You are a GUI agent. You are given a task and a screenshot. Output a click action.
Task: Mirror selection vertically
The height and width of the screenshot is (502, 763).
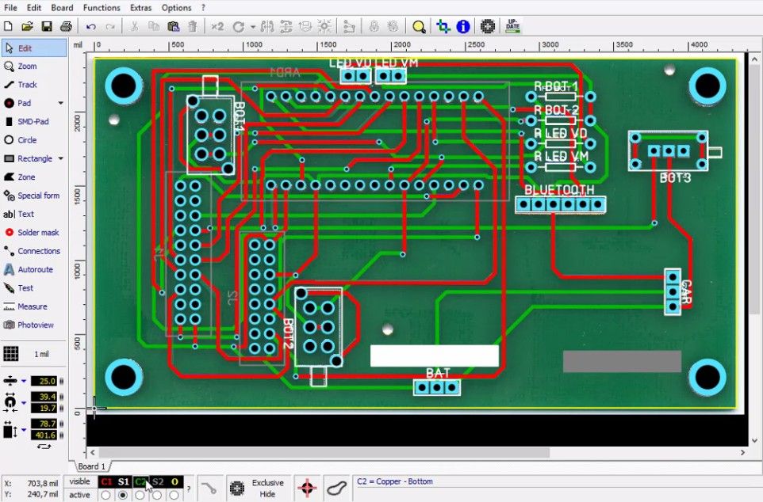[286, 26]
